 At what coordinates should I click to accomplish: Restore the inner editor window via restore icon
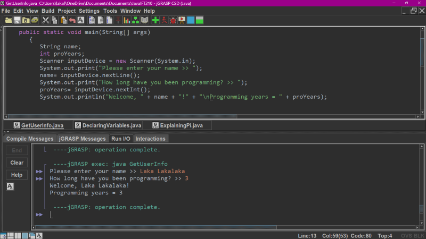click(413, 11)
